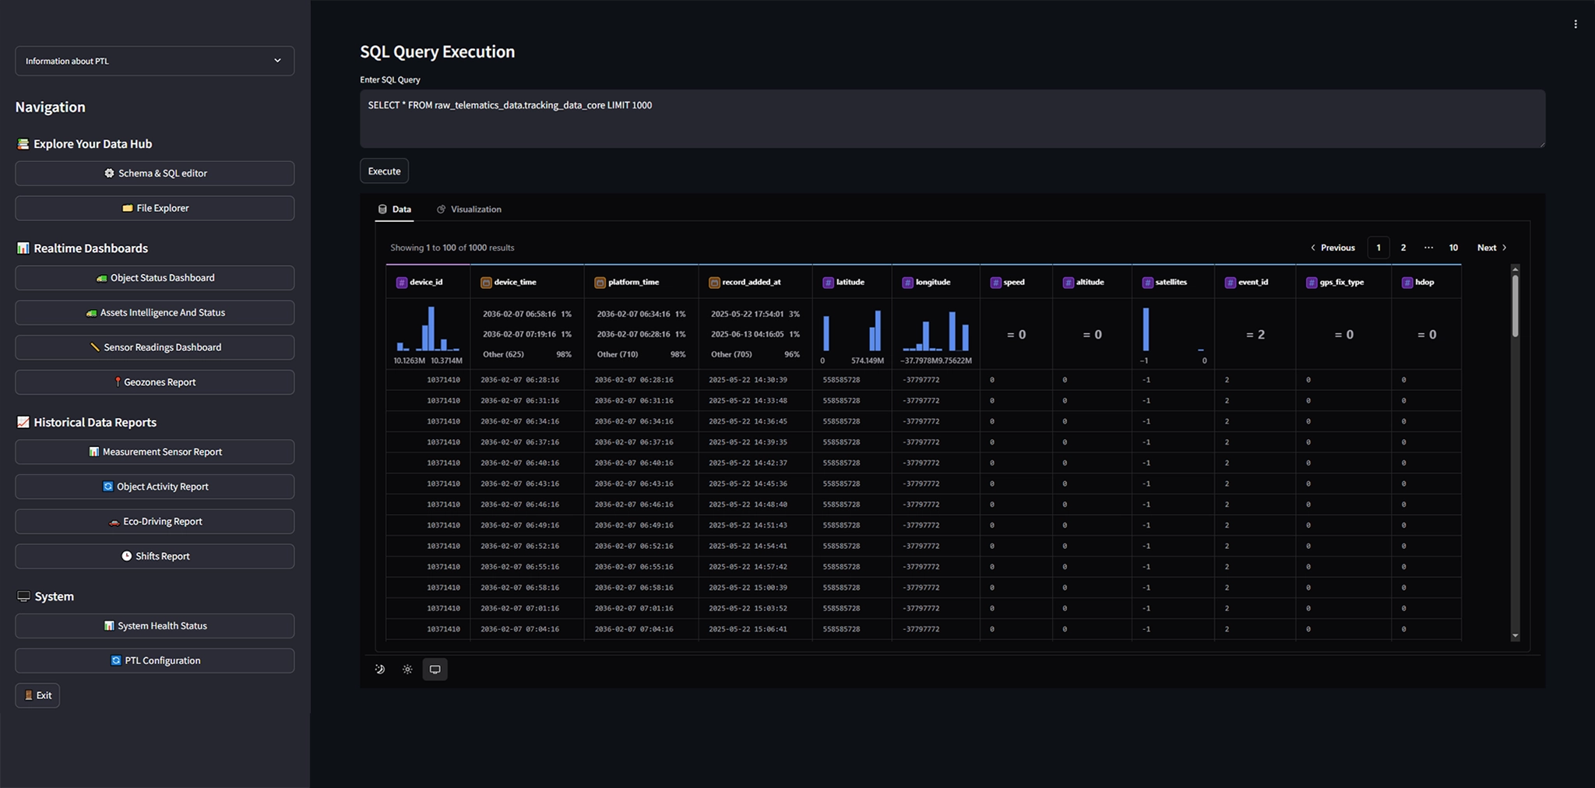Switch to dark mode moon icon
This screenshot has width=1595, height=788.
[380, 669]
